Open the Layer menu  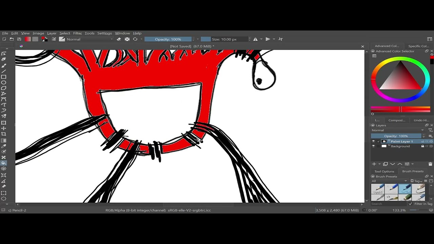point(52,33)
